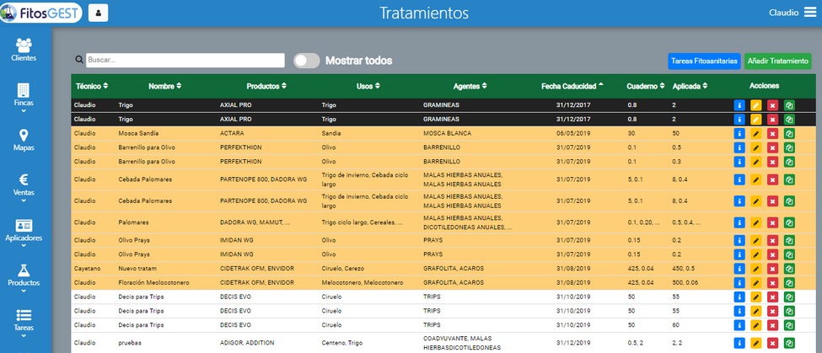The height and width of the screenshot is (353, 822).
Task: Click the Cayetano technician cell
Action: click(x=88, y=268)
